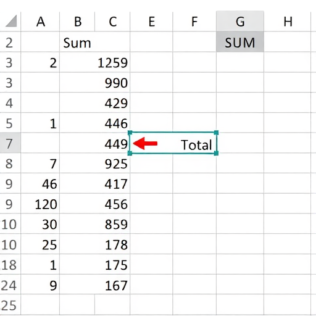Click the red arrow shape
This screenshot has height=316, width=316.
[x=145, y=143]
